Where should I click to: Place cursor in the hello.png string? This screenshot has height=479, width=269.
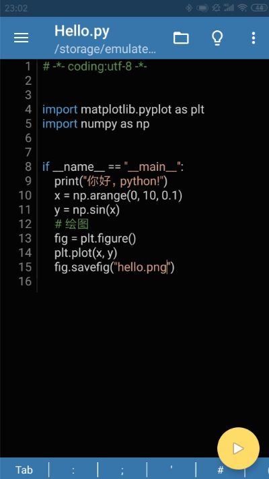click(142, 267)
